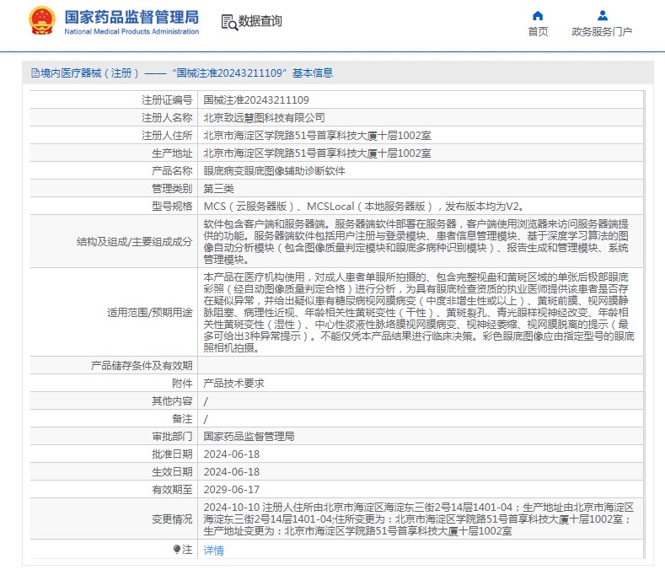Click the 附件 row label
The width and height of the screenshot is (665, 575).
182,383
